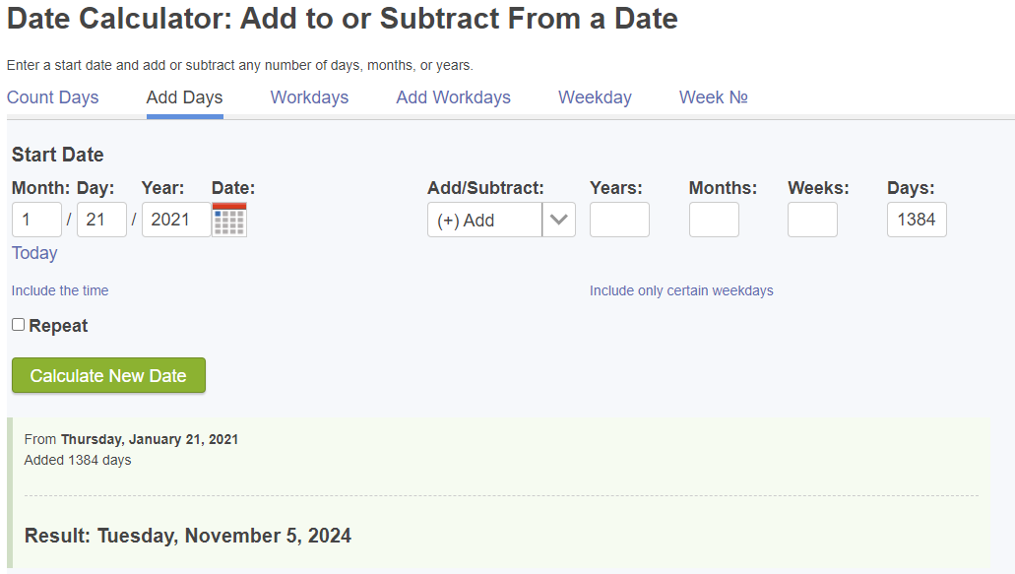Enable the Repeat checkbox
1015x574 pixels.
pos(18,325)
